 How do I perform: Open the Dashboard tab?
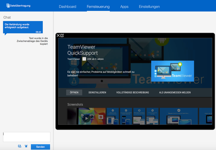(x=67, y=6)
